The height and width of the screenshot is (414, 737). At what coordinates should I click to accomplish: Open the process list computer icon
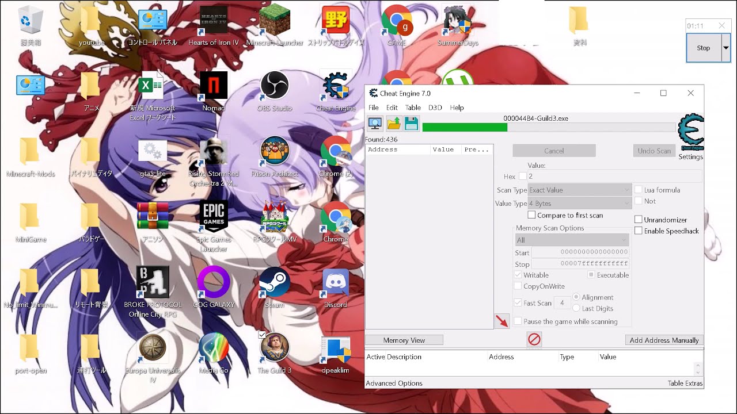tap(375, 123)
